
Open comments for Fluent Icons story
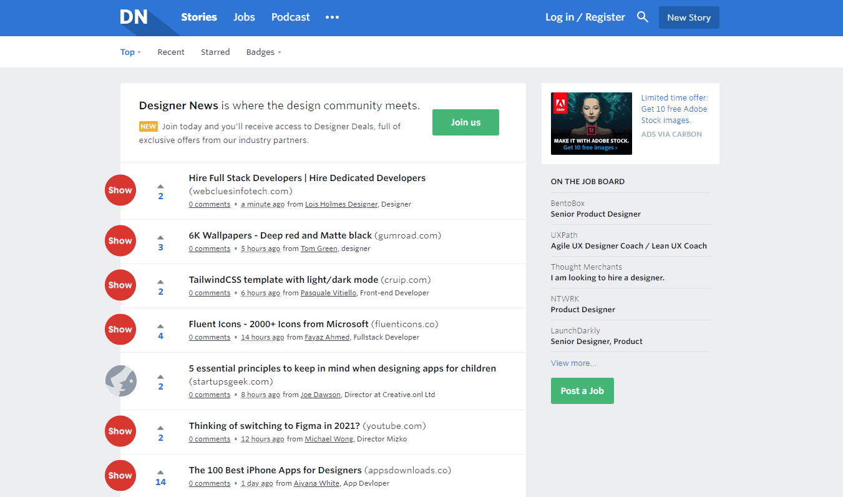click(x=210, y=337)
